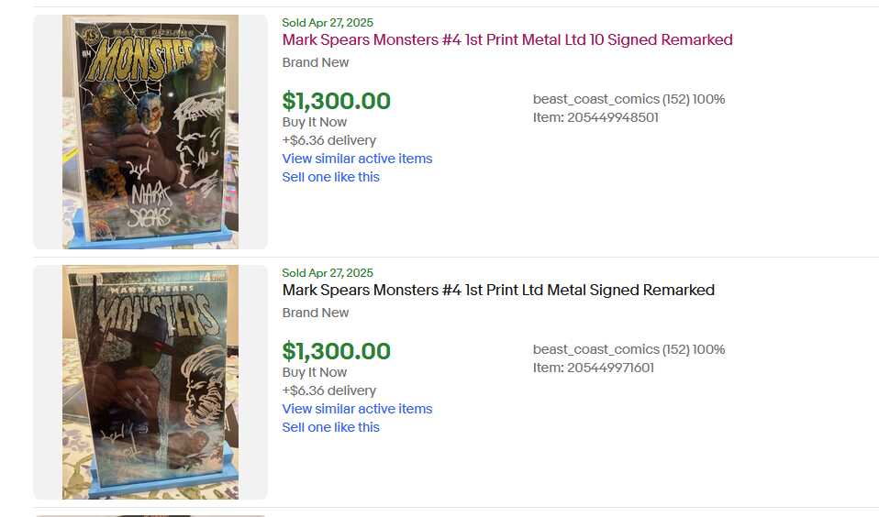
Task: Click the second Monsters #4 comic thumbnail
Action: click(150, 382)
